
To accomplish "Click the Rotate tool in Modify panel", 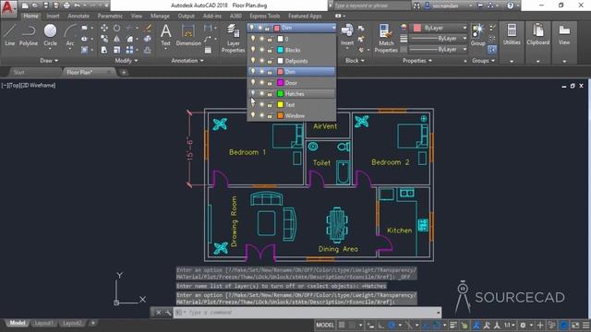I will pyautogui.click(x=117, y=29).
